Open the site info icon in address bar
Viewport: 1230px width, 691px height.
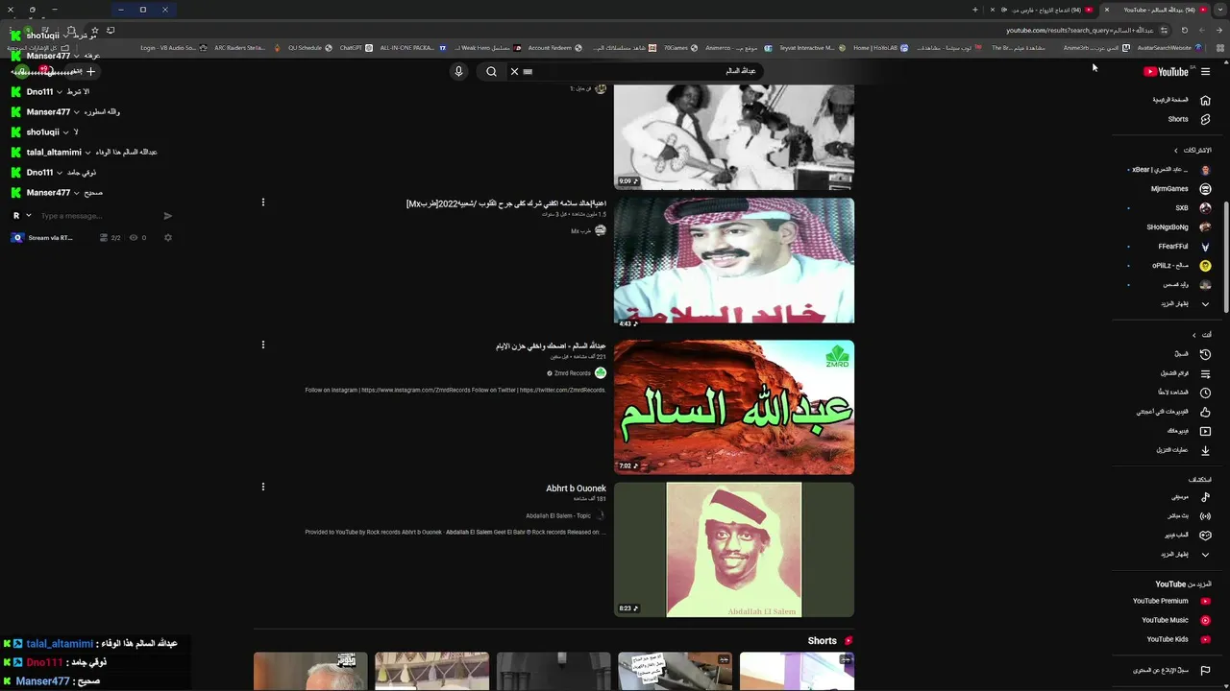pos(1164,30)
